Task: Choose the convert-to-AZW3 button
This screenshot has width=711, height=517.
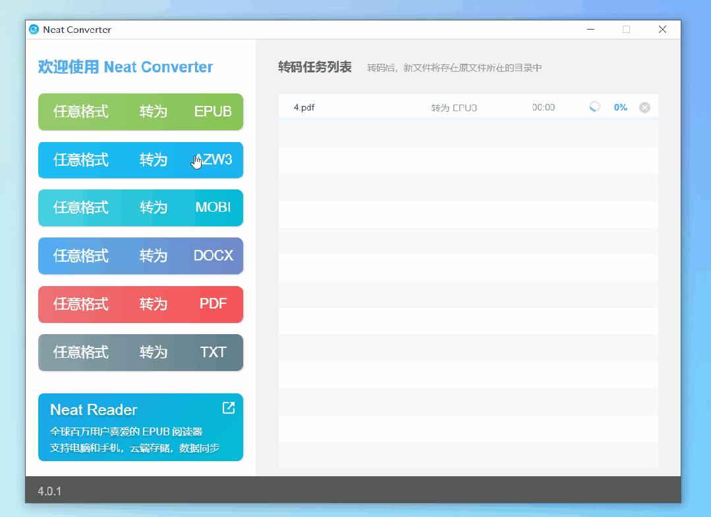Action: pos(140,160)
